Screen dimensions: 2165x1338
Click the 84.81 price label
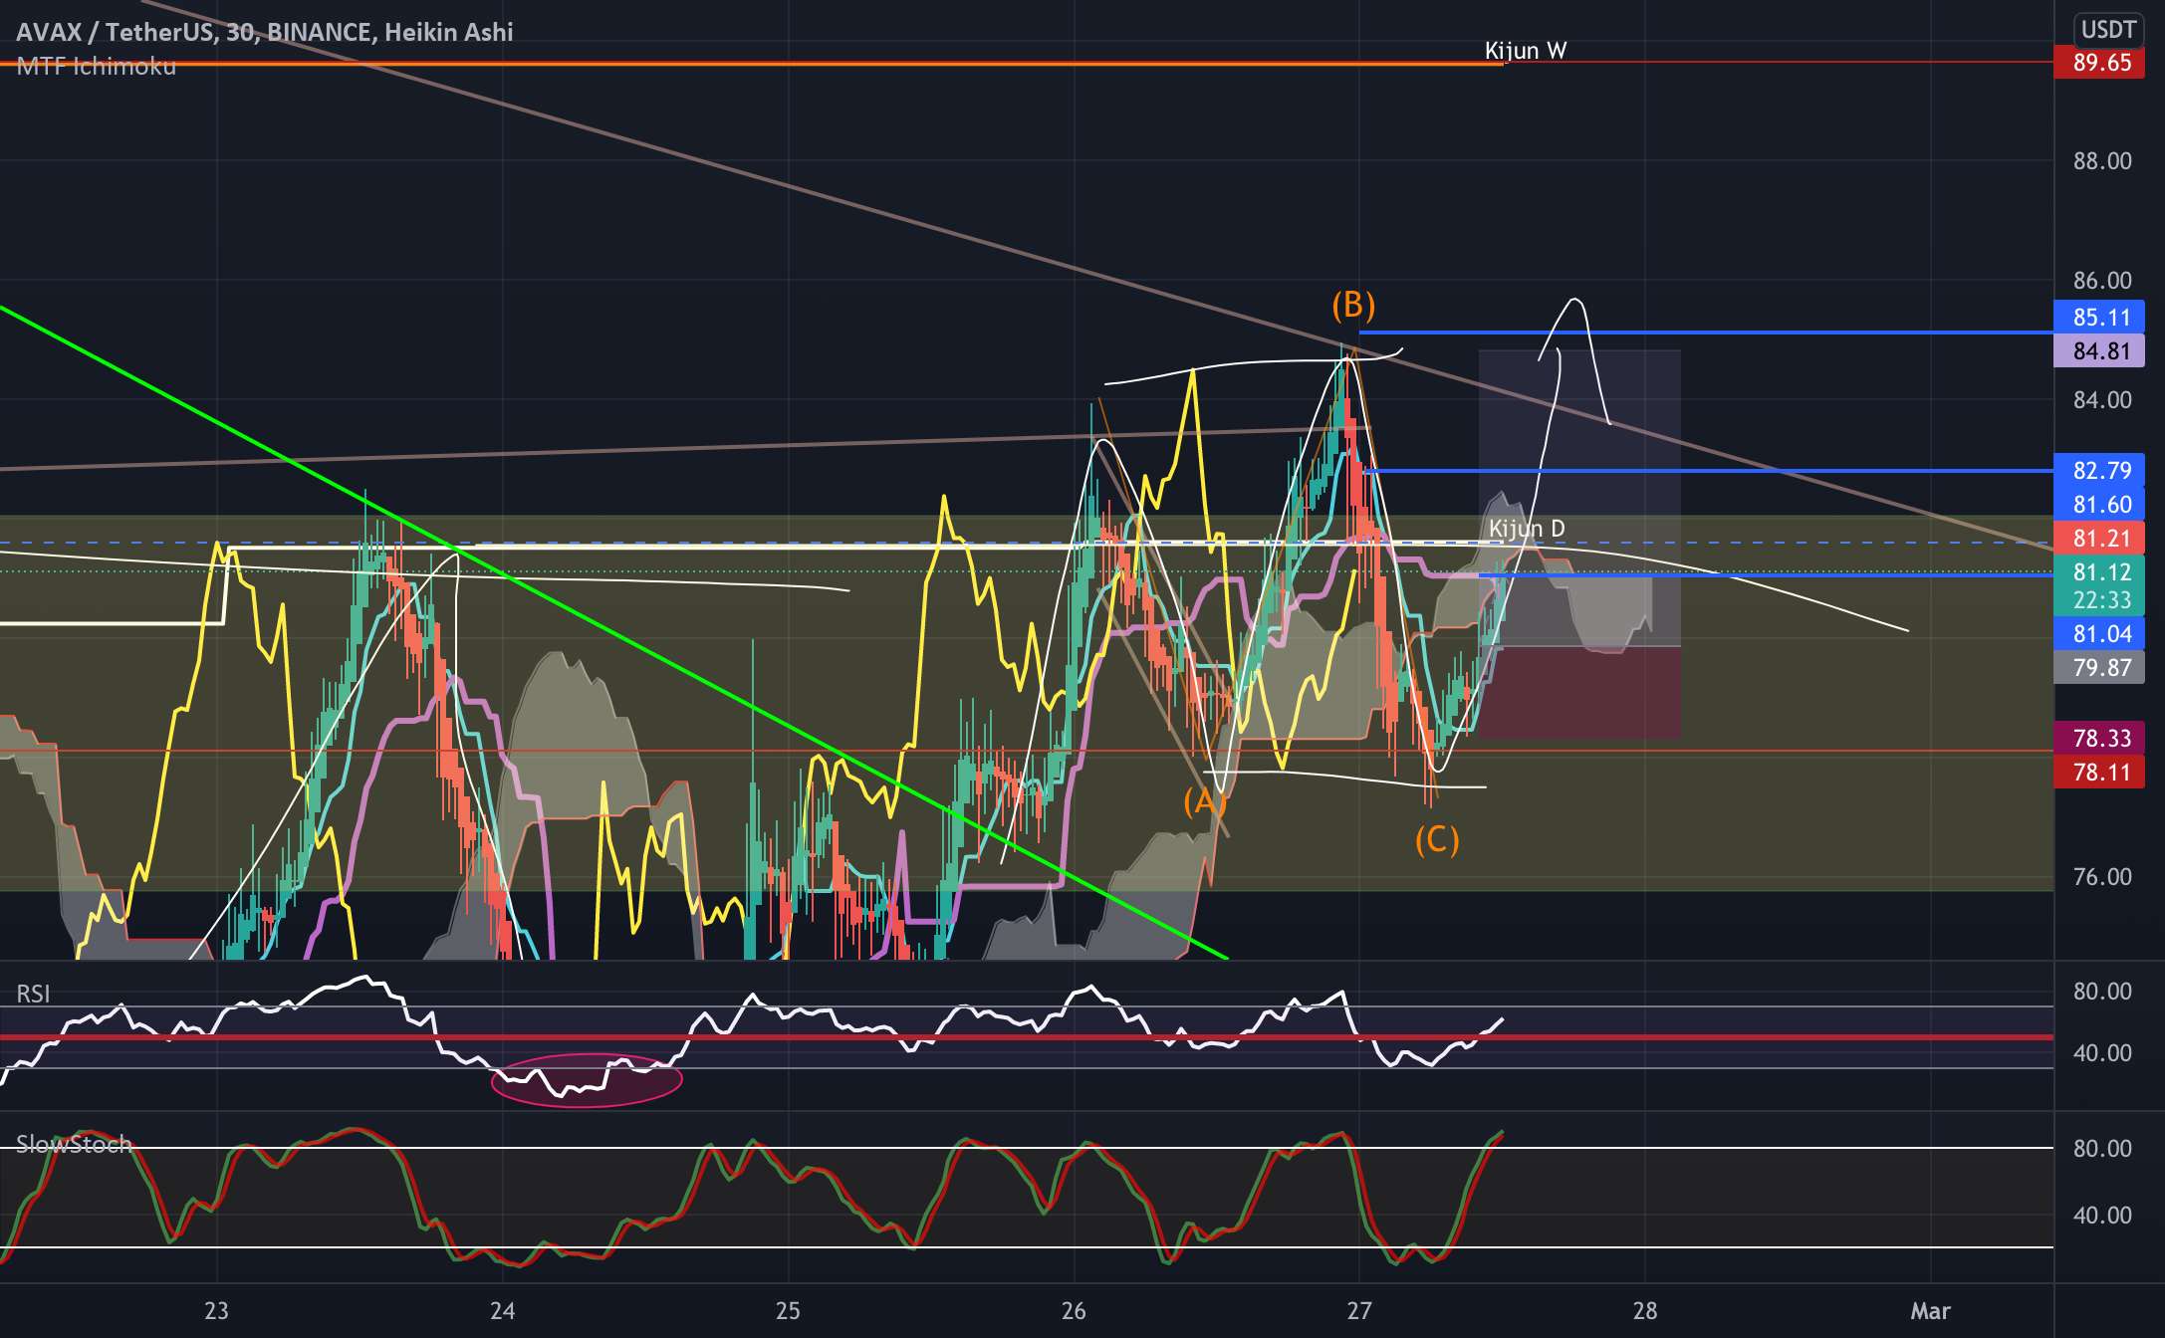(x=2099, y=351)
